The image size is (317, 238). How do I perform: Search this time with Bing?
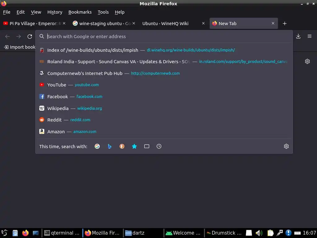coord(110,146)
